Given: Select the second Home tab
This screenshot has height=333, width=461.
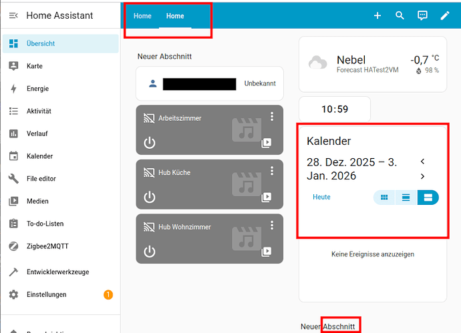Looking at the screenshot, I should point(175,16).
